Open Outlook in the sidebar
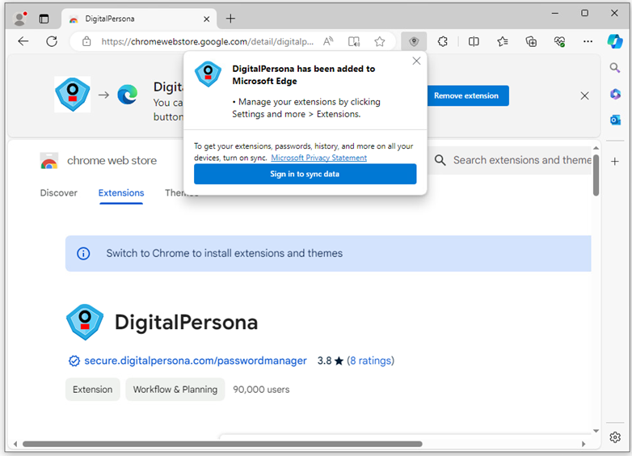Image resolution: width=632 pixels, height=456 pixels. coord(615,120)
